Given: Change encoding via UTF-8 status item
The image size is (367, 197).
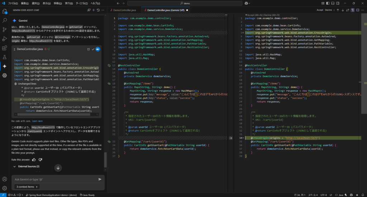Looking at the screenshot, I should [324, 195].
